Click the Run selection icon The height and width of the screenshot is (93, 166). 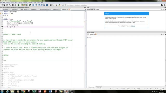click(27, 5)
